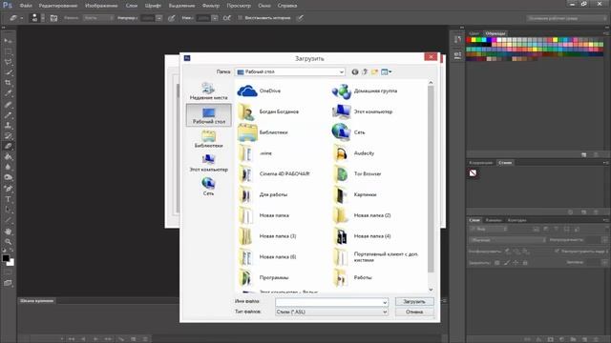Screen dimensions: 611x343
Task: Select the Path Selection tool
Action: [8, 210]
